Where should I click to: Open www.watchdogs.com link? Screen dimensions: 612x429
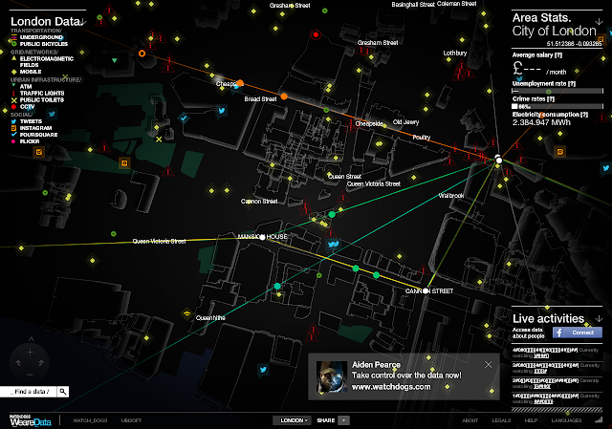coord(391,387)
